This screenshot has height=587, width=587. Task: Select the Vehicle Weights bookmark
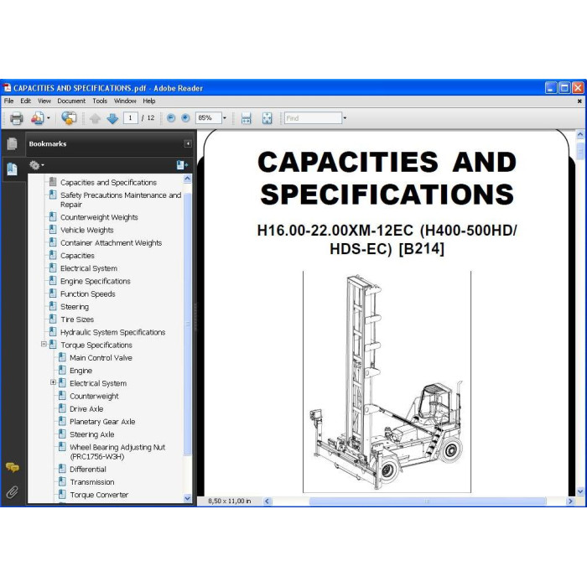pos(87,230)
